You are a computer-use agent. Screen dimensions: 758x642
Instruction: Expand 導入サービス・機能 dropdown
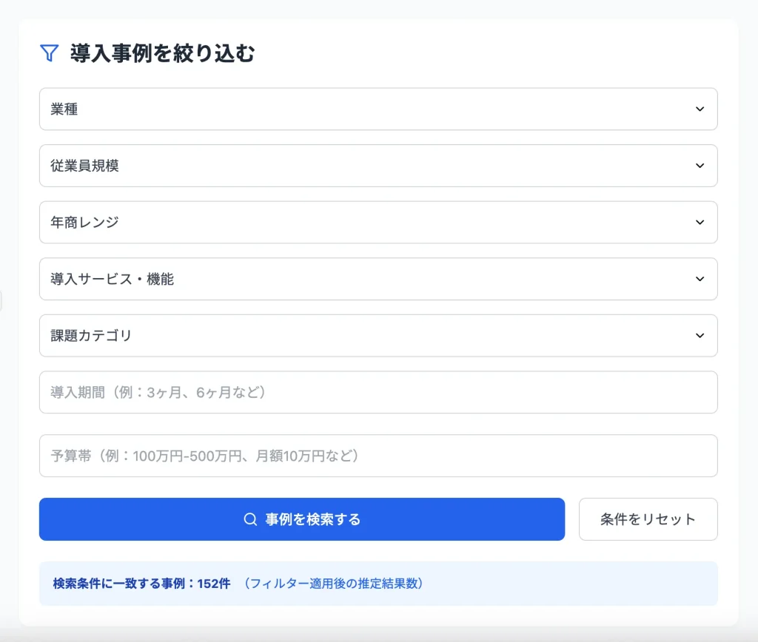378,280
